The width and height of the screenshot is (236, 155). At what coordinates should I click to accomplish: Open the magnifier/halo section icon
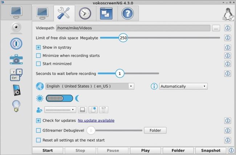click(16, 44)
